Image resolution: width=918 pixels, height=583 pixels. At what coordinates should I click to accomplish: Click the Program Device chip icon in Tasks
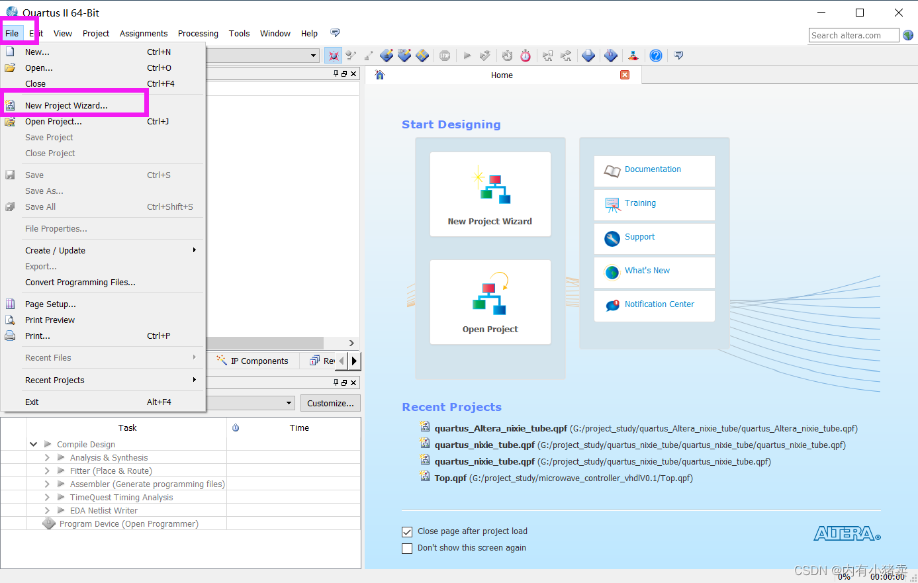(49, 523)
